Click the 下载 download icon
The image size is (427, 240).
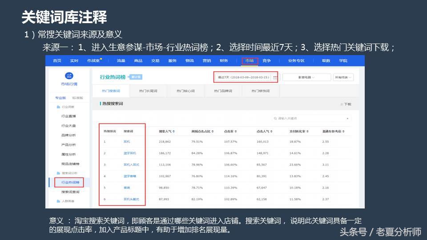click(x=342, y=104)
